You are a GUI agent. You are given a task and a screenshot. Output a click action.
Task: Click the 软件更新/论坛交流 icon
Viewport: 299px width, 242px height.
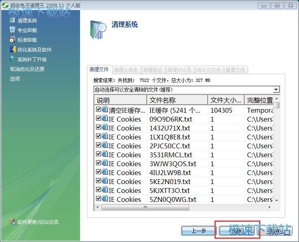[13, 222]
